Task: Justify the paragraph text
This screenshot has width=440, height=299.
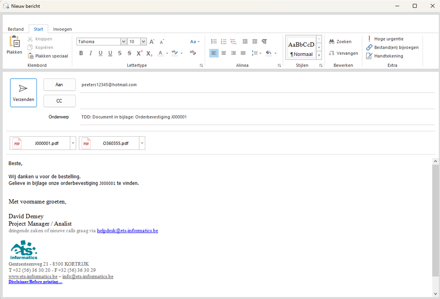Action: coord(243,53)
